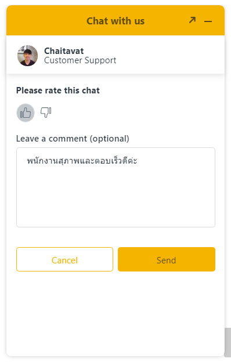
Task: Select the agent name Chaitavat
Action: (x=64, y=51)
